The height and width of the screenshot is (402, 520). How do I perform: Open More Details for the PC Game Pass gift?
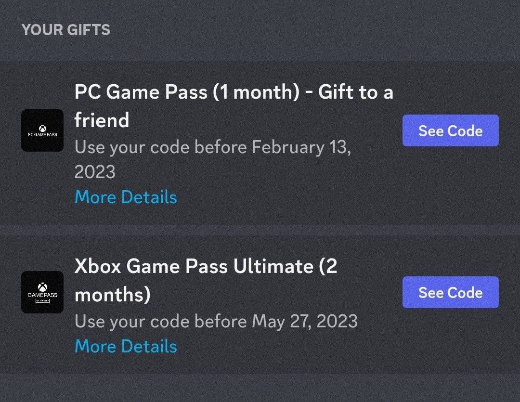coord(126,197)
